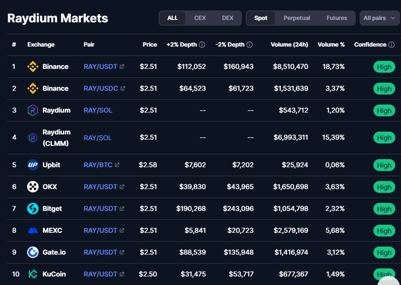Image resolution: width=401 pixels, height=285 pixels.
Task: Click the $243,096 depth value
Action: [238, 209]
